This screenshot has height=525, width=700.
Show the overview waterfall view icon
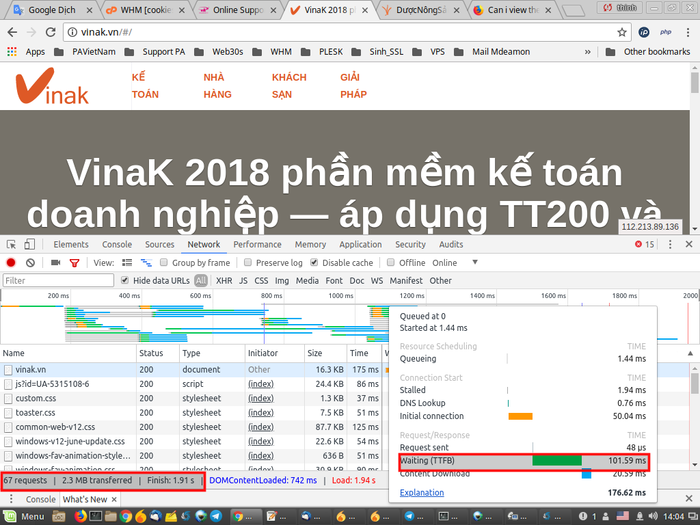click(146, 262)
